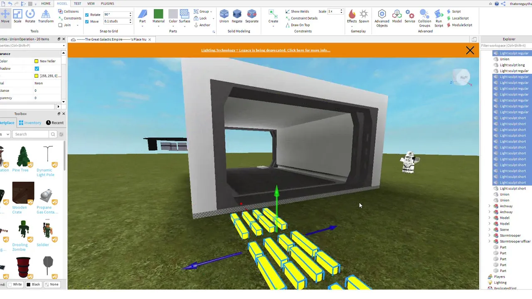Screen dimensions: 532x299
Task: Toggle Constraints option
Action: (69, 18)
